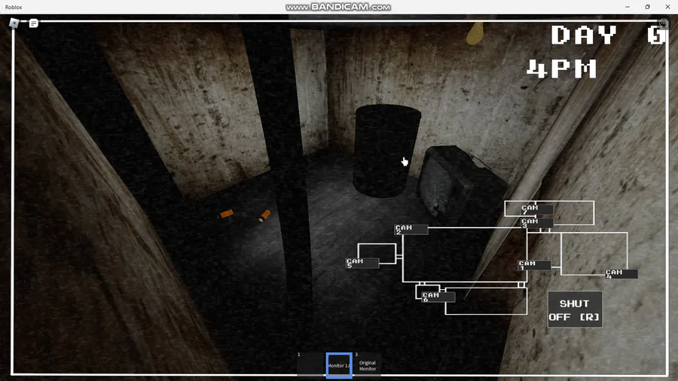
Task: Switch to CAM 2 on the map
Action: pyautogui.click(x=411, y=230)
